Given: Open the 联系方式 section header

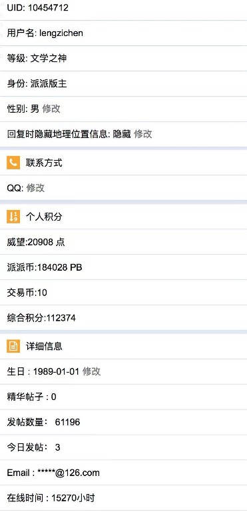Looking at the screenshot, I should [x=123, y=163].
